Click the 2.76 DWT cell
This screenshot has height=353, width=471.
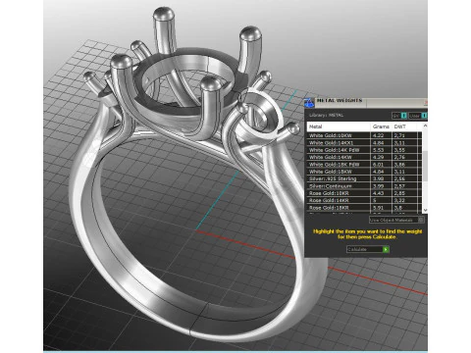coord(405,157)
